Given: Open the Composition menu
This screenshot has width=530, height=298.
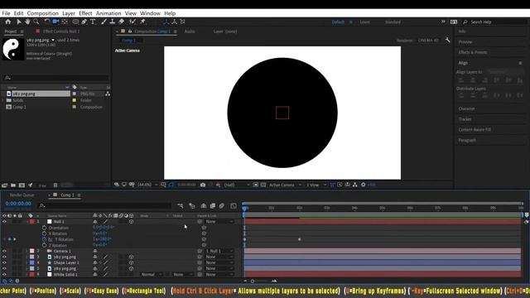Looking at the screenshot, I should pyautogui.click(x=42, y=13).
